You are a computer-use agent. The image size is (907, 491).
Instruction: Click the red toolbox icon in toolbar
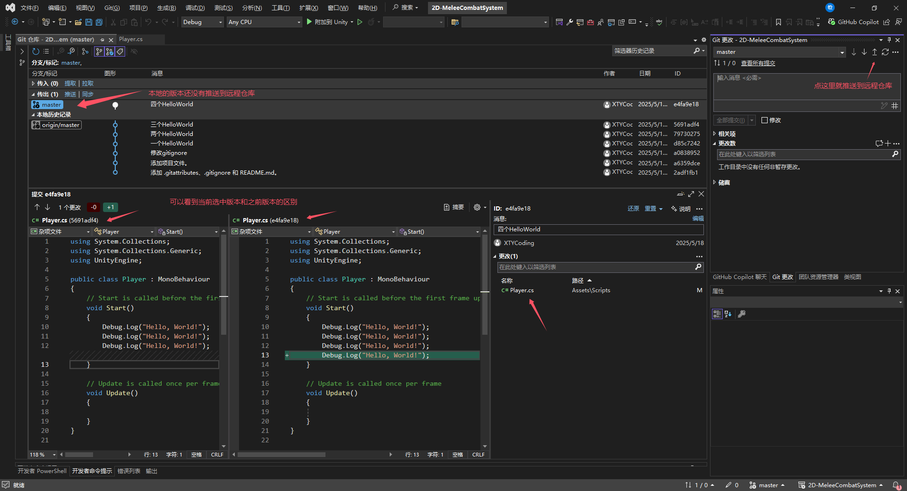click(x=590, y=22)
